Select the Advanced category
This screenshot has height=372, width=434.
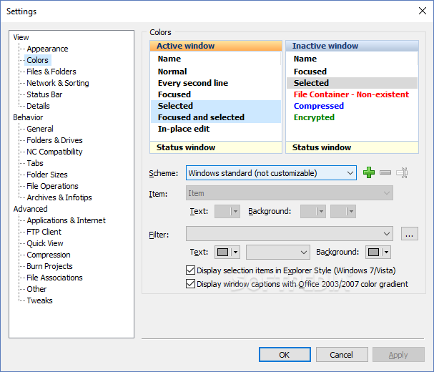point(30,209)
